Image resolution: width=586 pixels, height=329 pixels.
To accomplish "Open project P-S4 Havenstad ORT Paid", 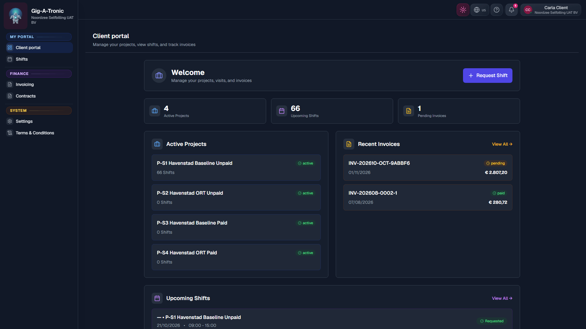I will (236, 257).
